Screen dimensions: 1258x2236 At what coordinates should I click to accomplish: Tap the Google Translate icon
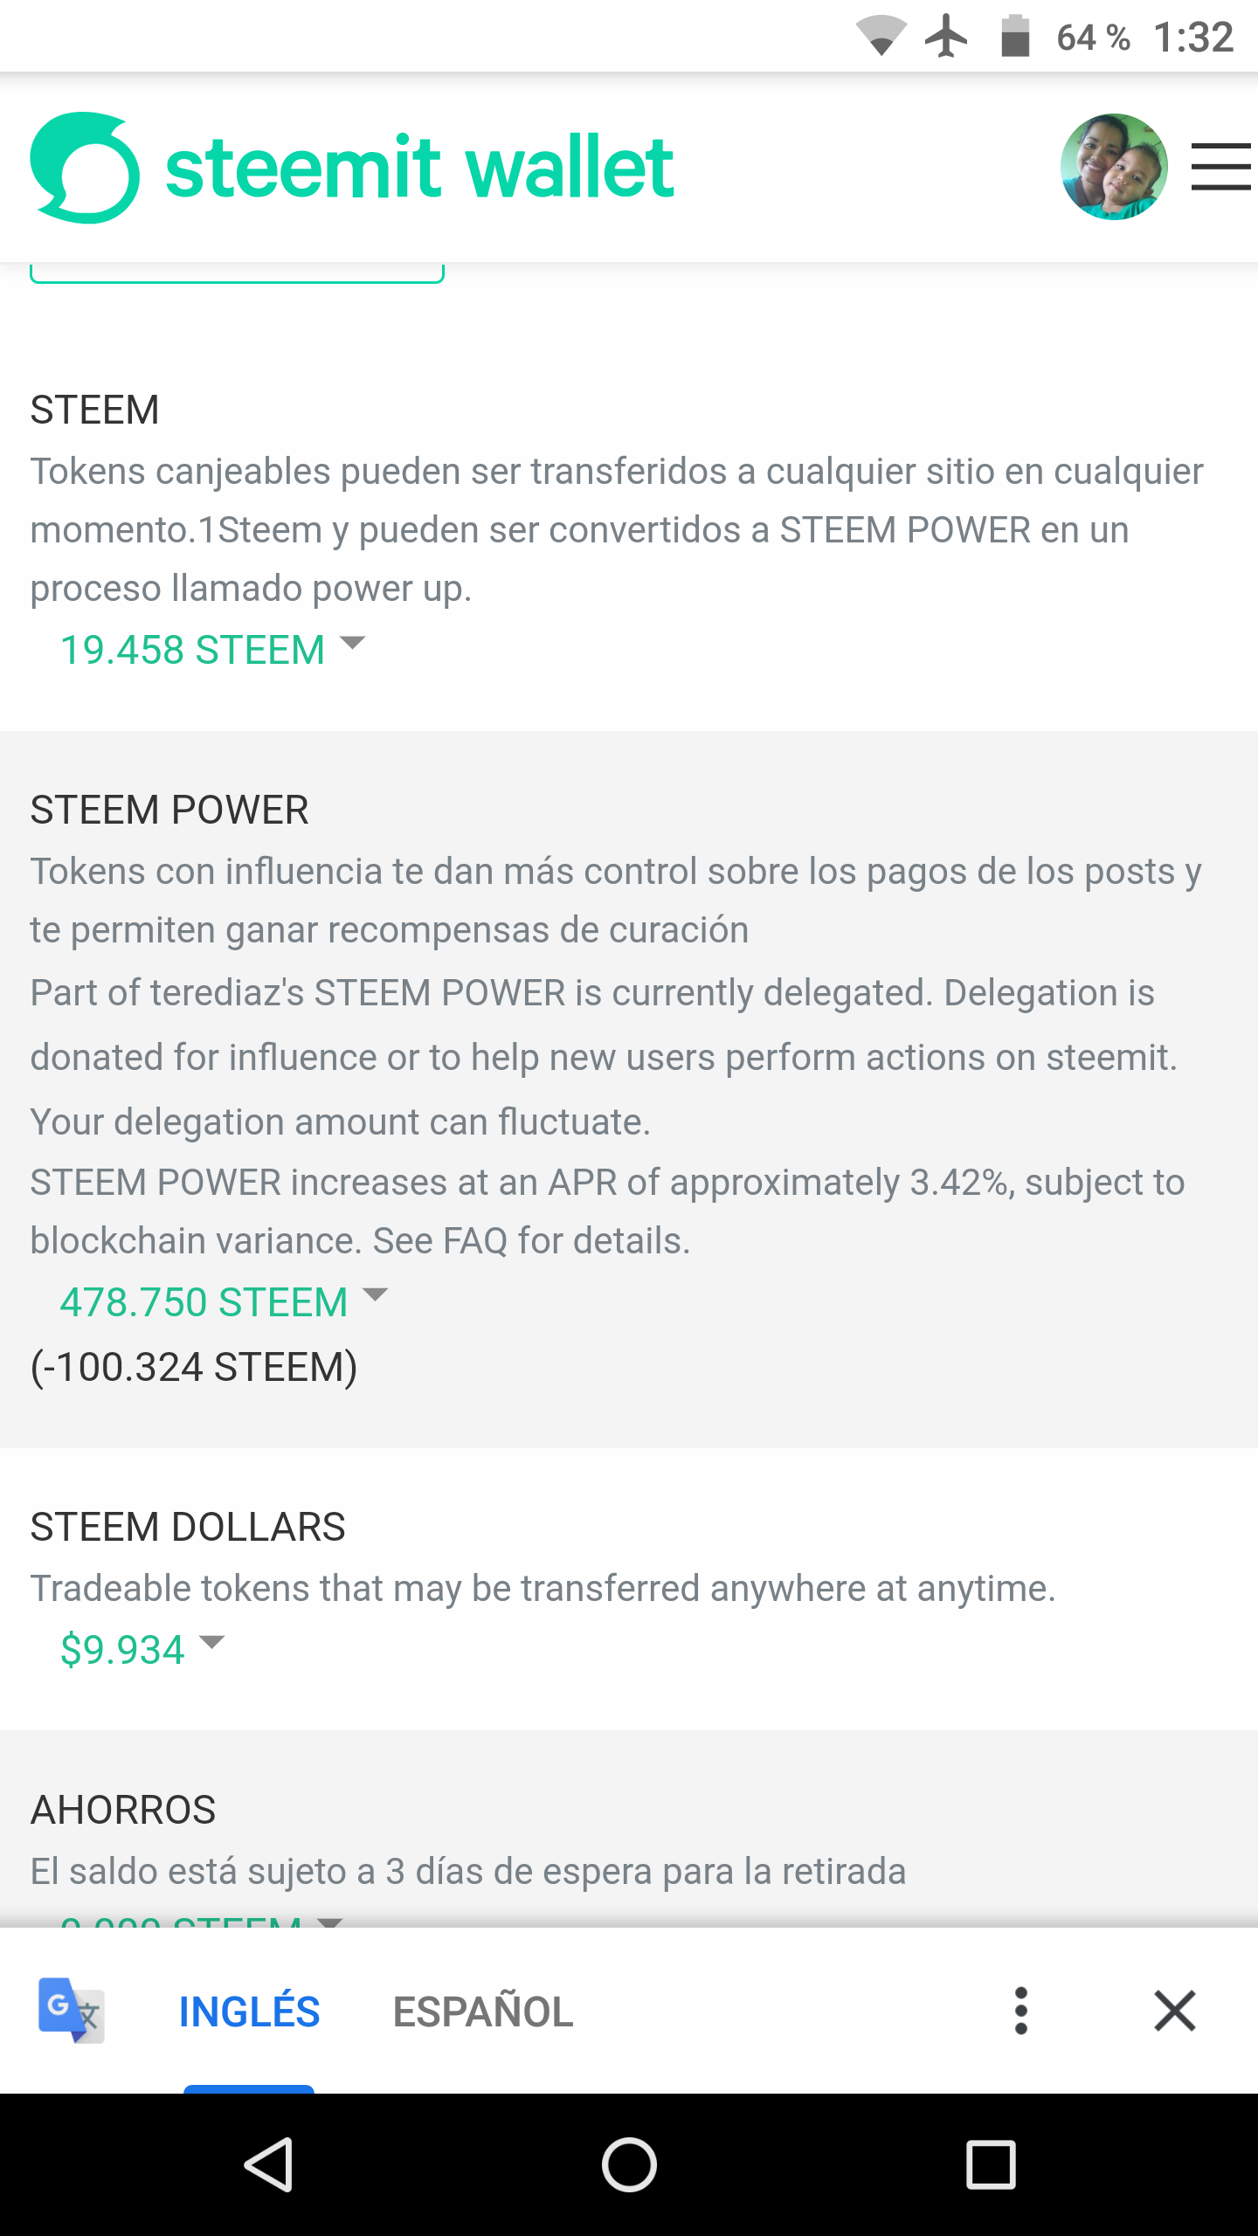point(72,2010)
